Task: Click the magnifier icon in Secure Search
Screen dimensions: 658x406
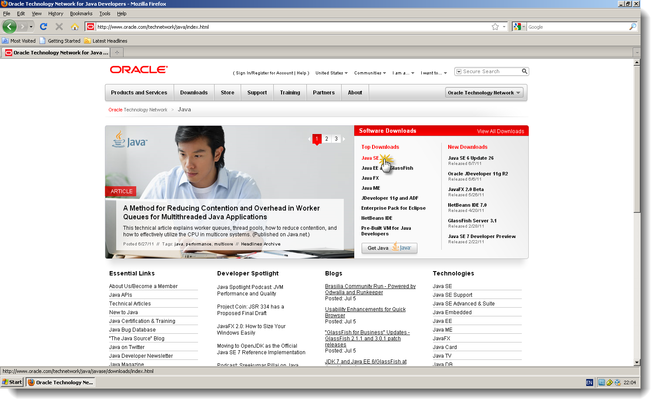Action: pyautogui.click(x=524, y=71)
